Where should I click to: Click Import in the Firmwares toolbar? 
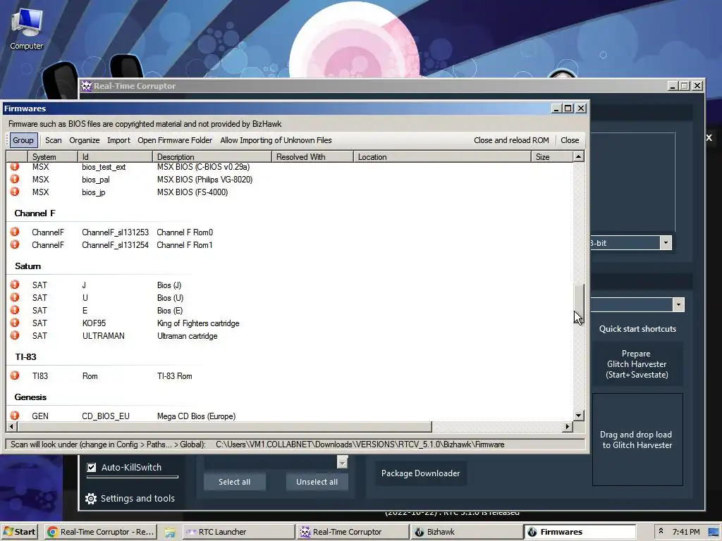click(118, 140)
